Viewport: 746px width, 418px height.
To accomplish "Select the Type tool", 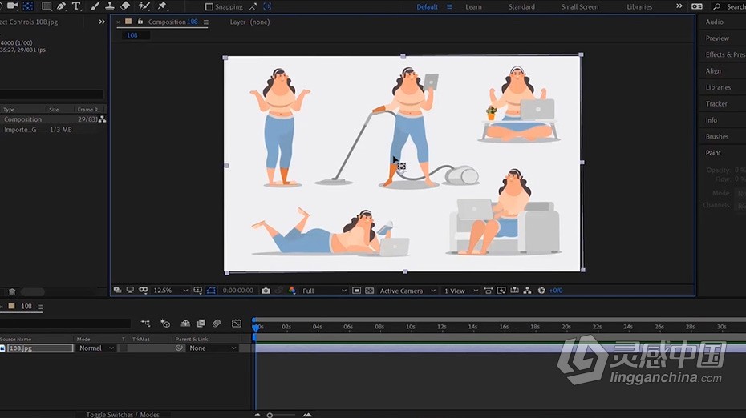I will (x=76, y=6).
